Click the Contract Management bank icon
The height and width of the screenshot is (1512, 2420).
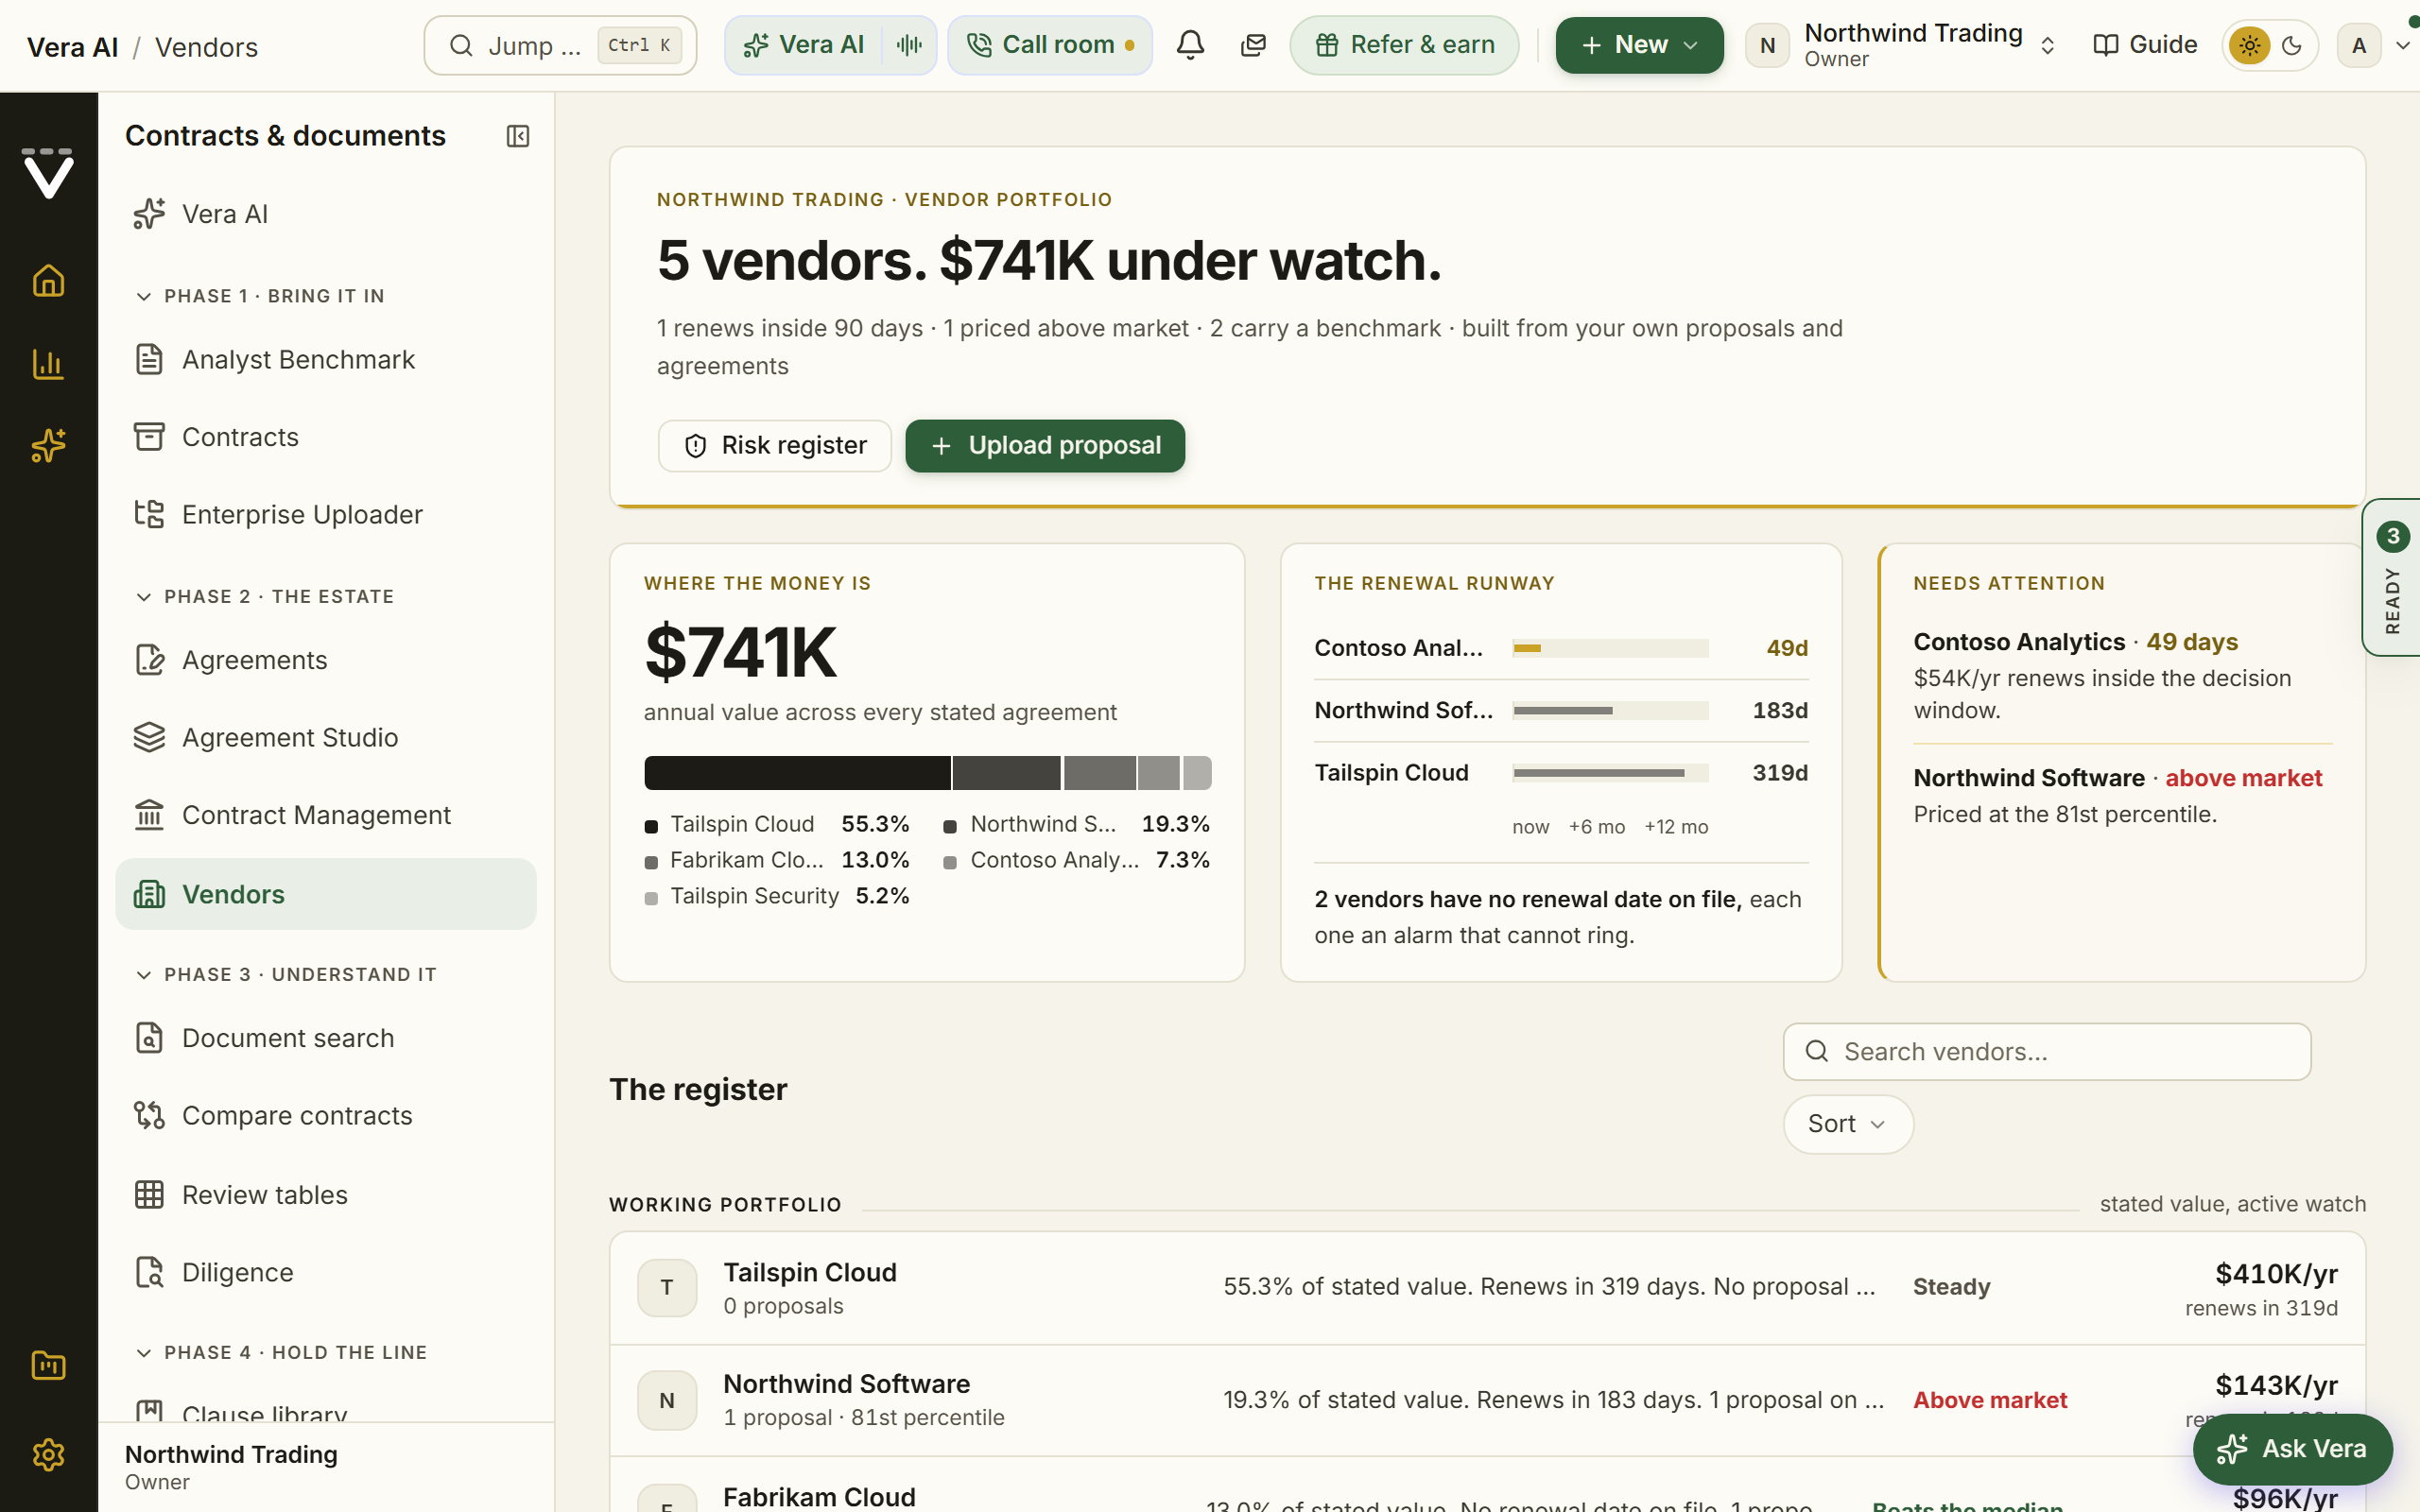tap(149, 815)
